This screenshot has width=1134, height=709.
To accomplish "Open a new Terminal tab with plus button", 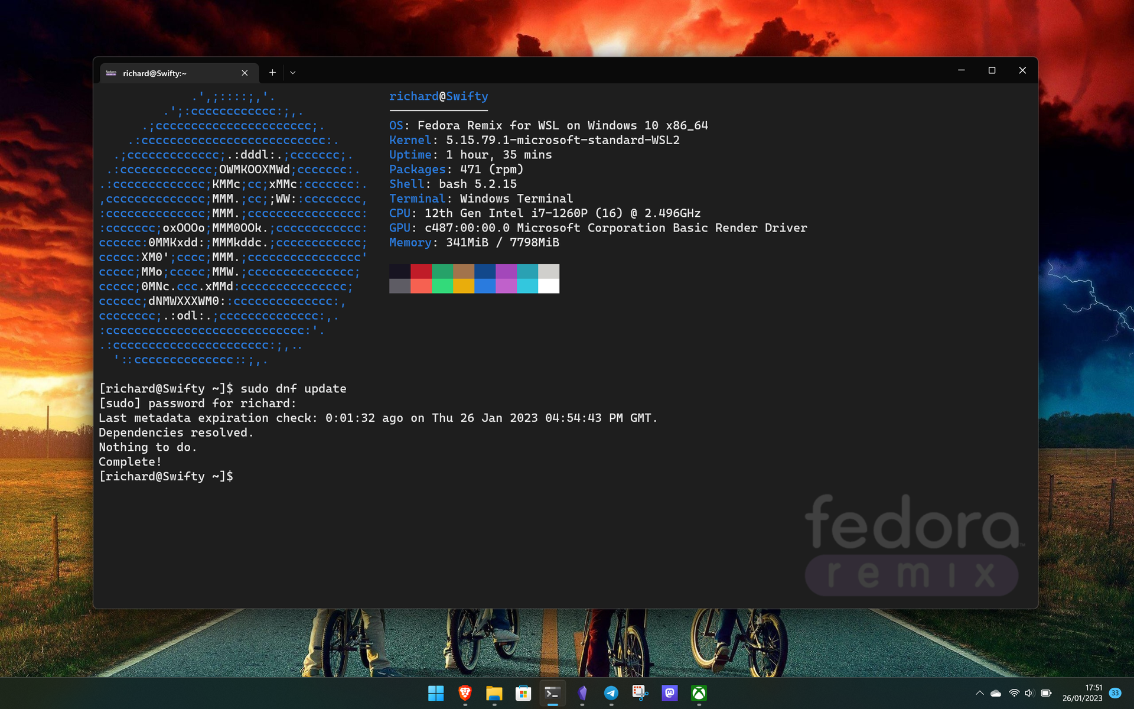I will point(272,72).
